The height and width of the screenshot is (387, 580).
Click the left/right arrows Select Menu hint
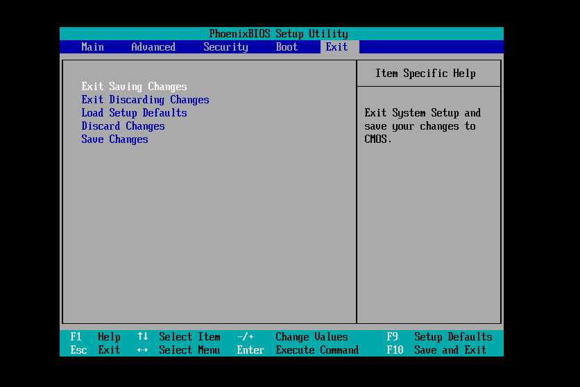pos(179,350)
